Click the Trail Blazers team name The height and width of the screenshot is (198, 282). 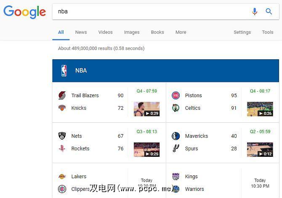pyautogui.click(x=85, y=95)
